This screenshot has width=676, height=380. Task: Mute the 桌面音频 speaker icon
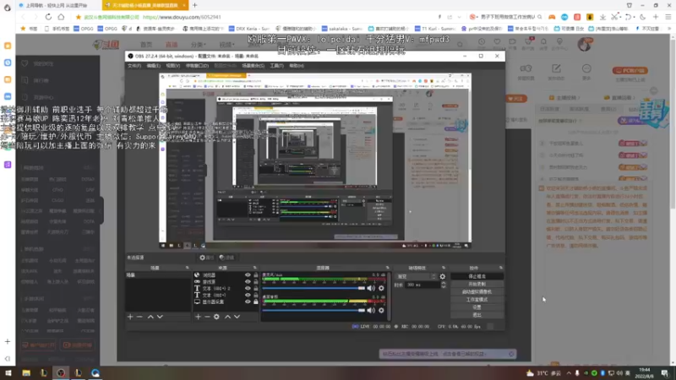click(x=371, y=310)
